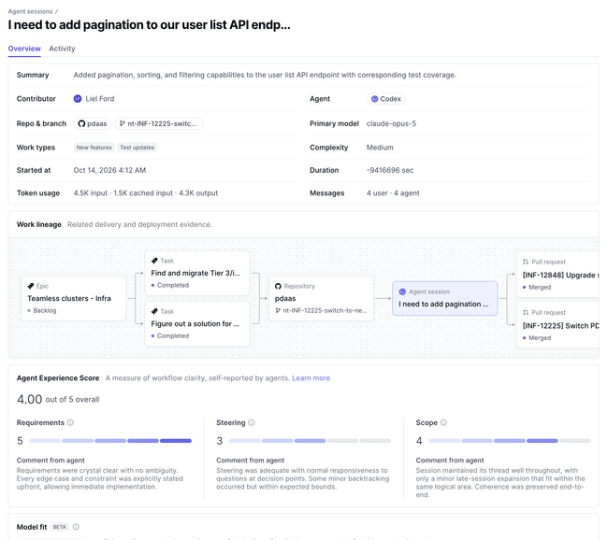Screen dimensions: 608x540
Task: Click the info icon beside Model fit
Action: tap(77, 527)
